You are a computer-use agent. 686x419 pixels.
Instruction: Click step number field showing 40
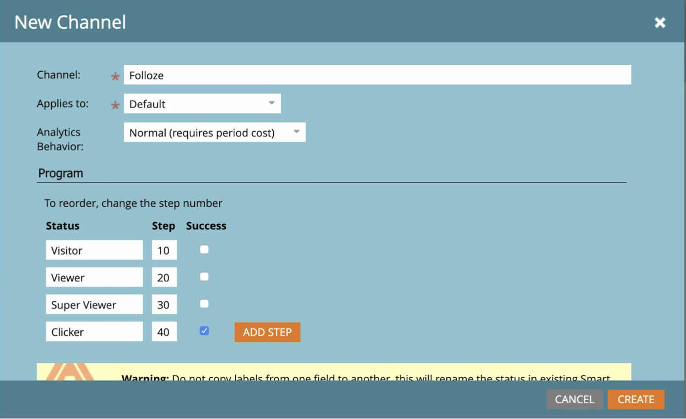[164, 332]
